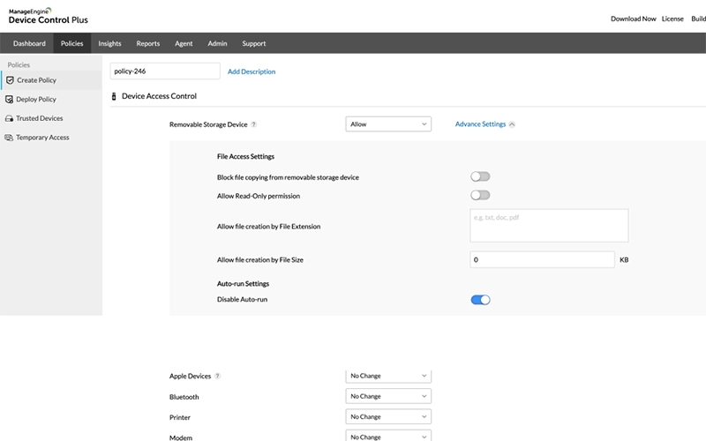Switch to the Reports tab
Viewport: 706px width, 441px height.
click(x=148, y=43)
